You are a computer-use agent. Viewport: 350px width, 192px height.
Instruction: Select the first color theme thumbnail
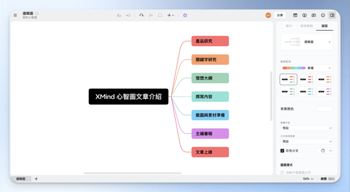click(288, 79)
